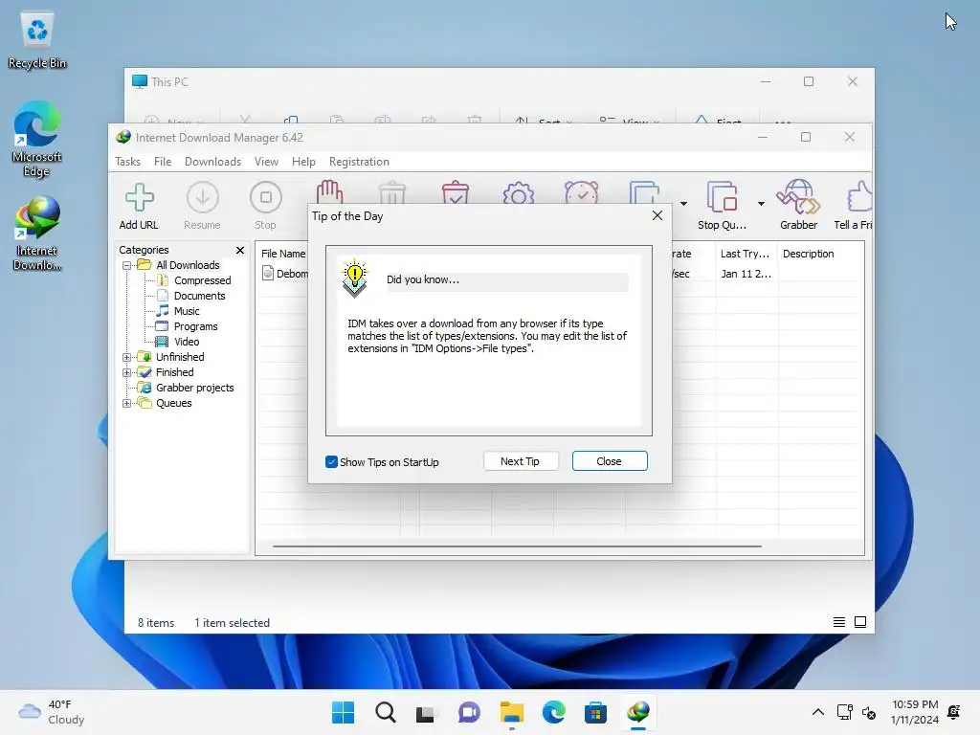Click the Next Tip button
980x735 pixels.
520,461
